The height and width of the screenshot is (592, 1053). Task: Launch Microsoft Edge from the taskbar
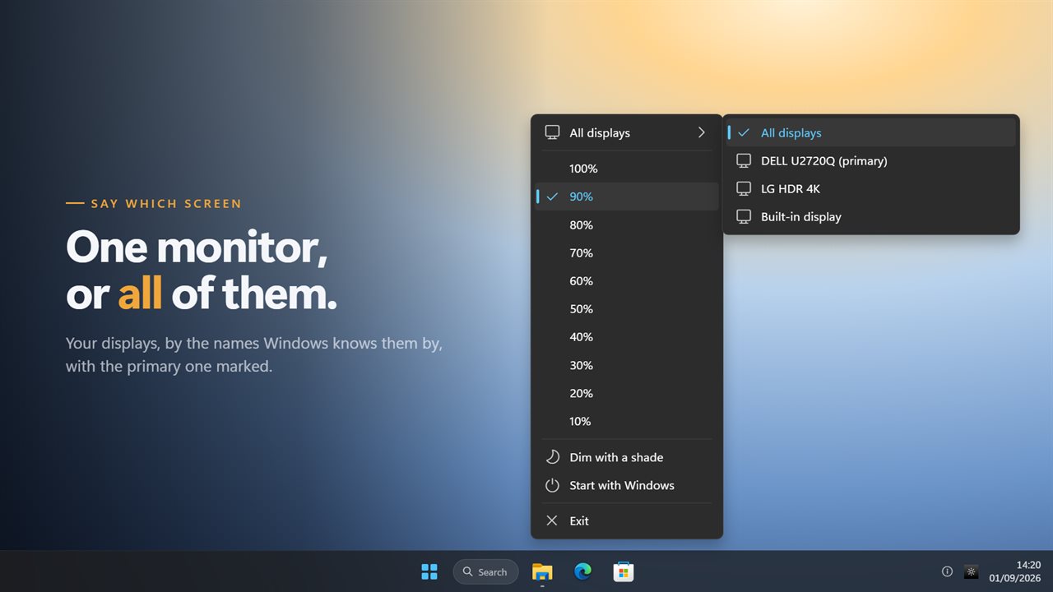[582, 571]
